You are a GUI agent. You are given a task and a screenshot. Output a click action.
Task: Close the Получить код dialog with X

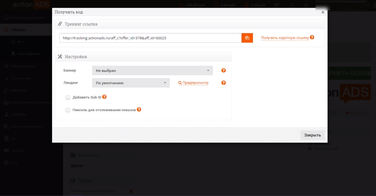[323, 12]
